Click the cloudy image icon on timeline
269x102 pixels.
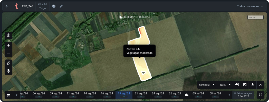coord(187,95)
